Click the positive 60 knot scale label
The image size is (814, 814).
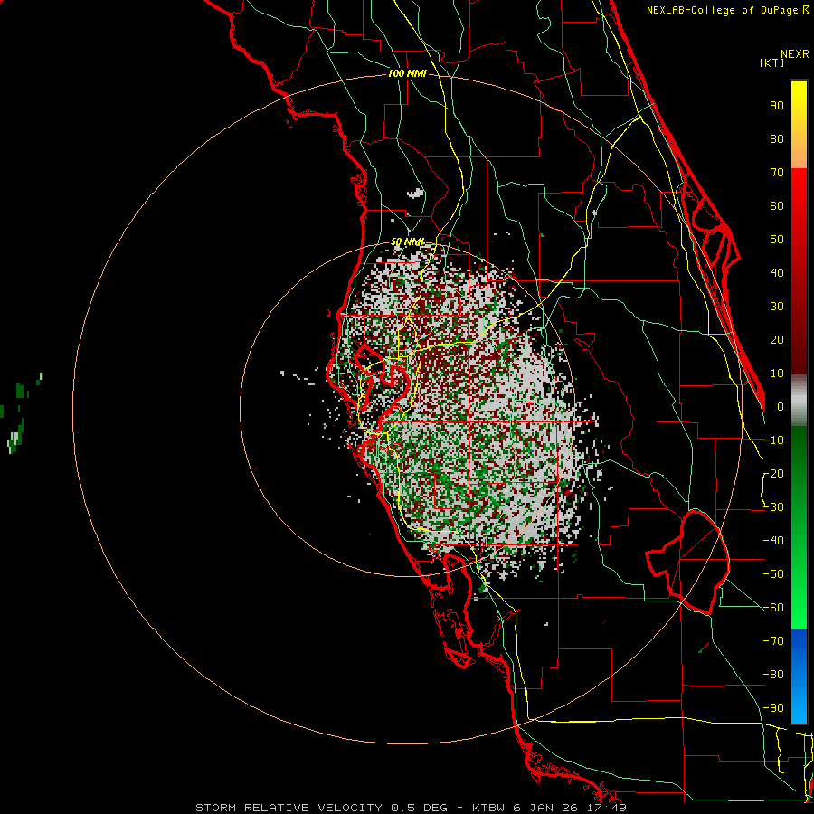tap(777, 205)
